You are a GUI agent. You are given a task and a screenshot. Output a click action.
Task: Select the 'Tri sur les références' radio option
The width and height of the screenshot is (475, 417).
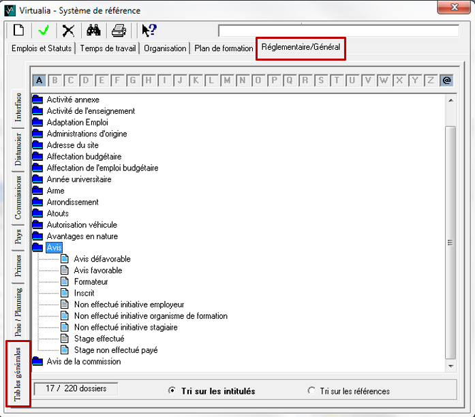(312, 391)
